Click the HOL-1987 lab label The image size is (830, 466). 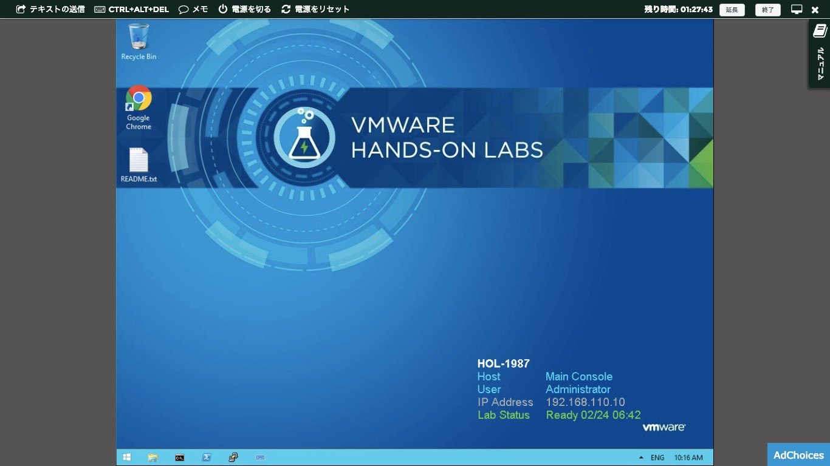(504, 363)
